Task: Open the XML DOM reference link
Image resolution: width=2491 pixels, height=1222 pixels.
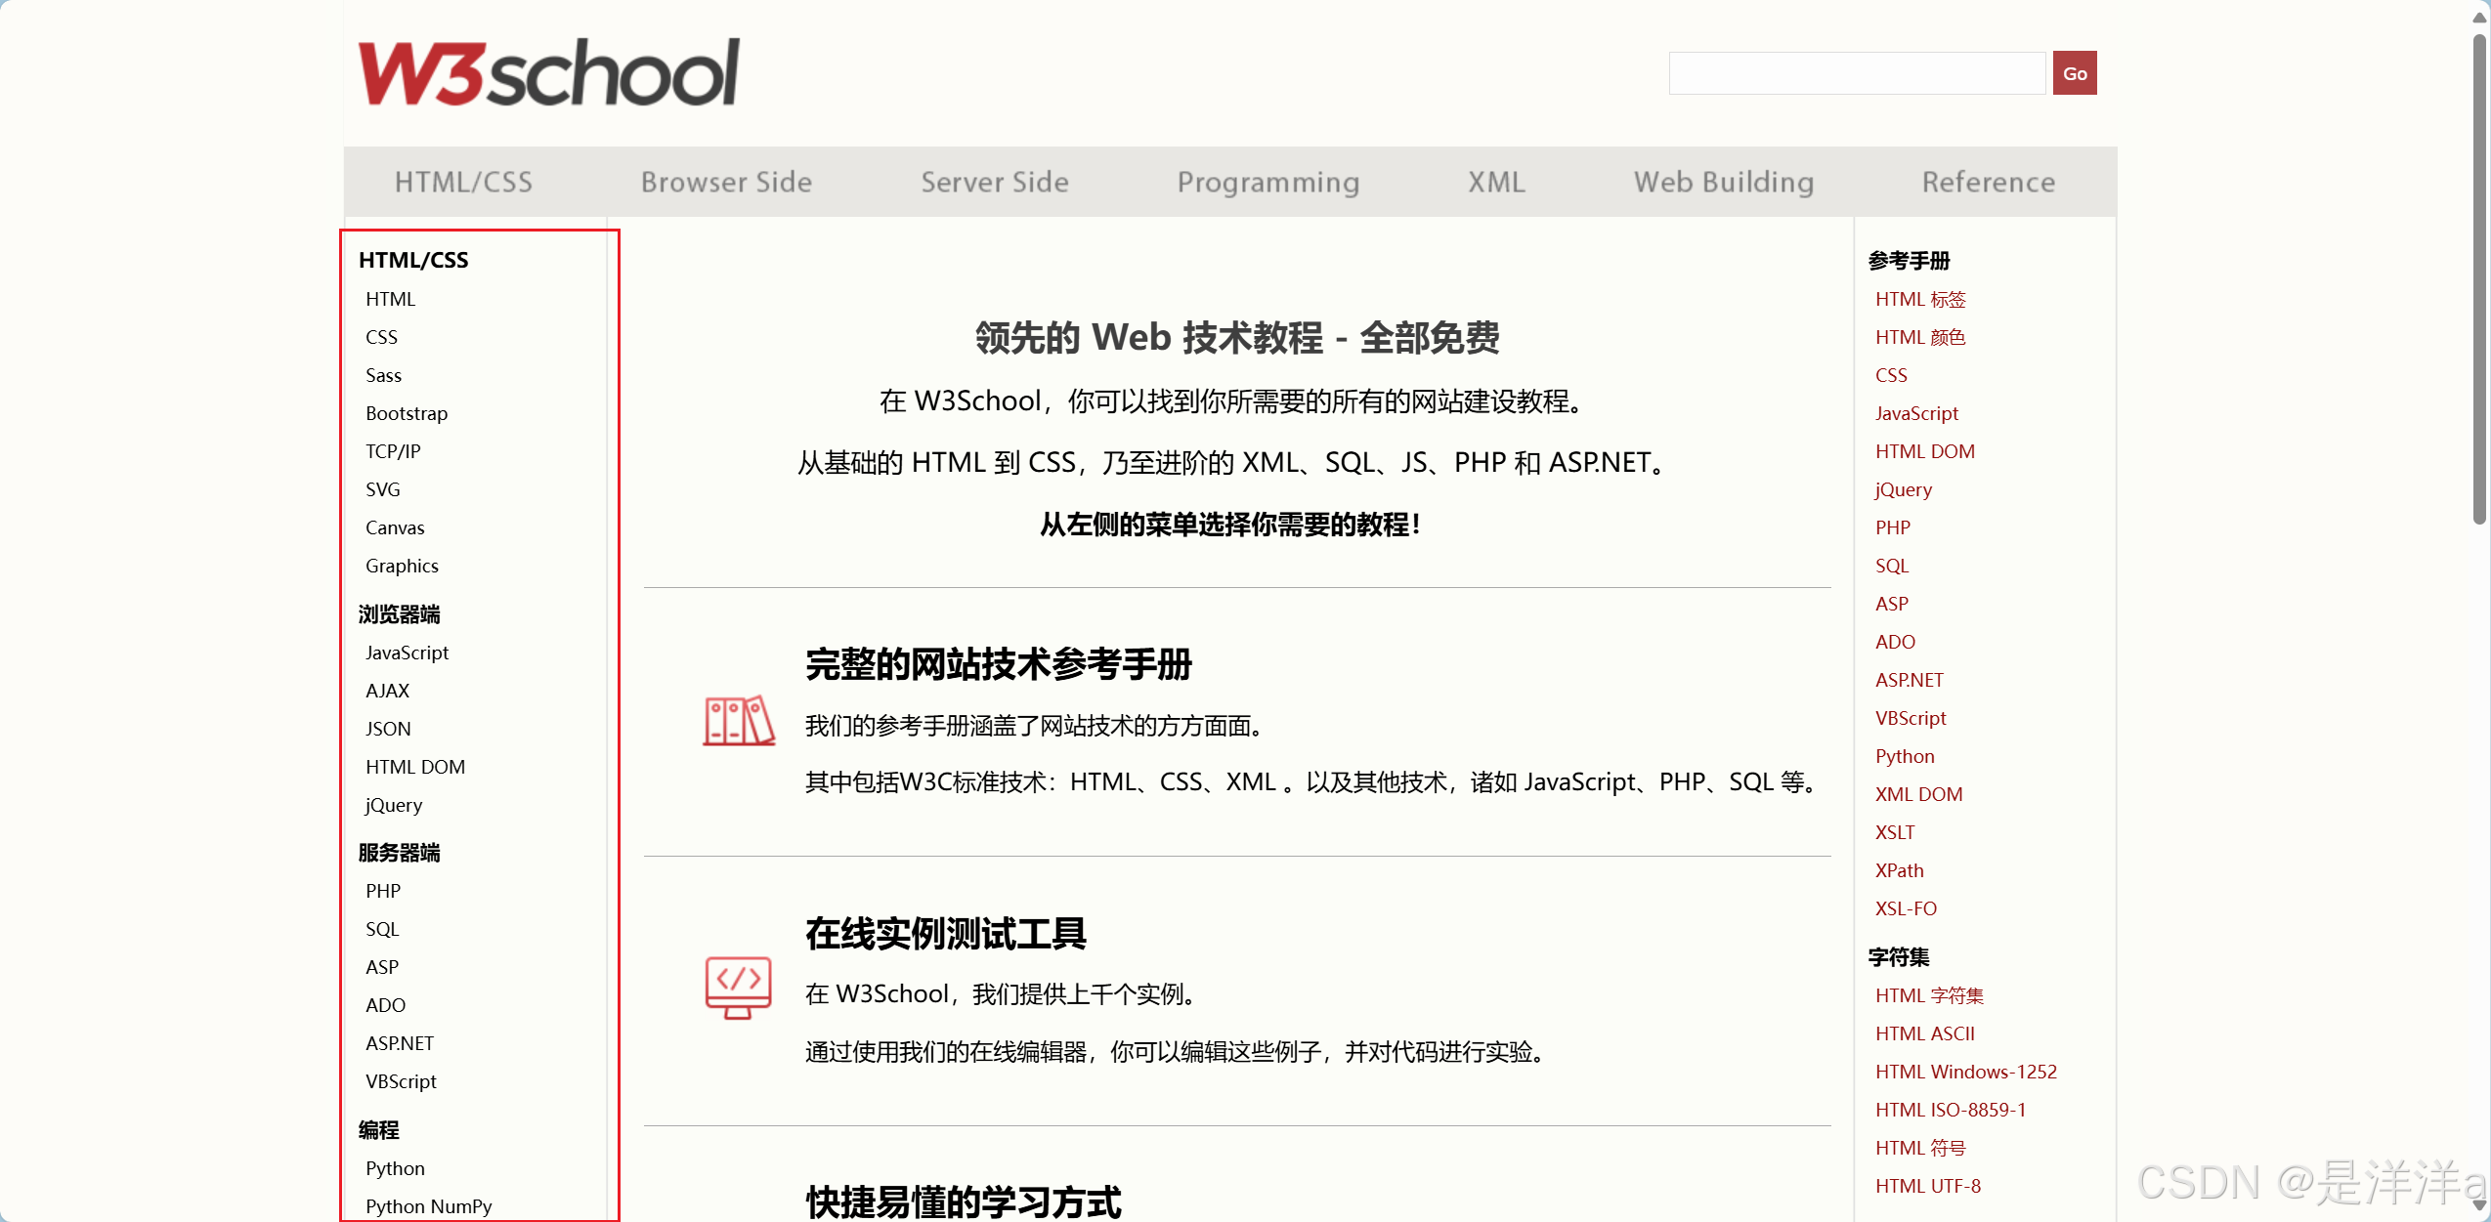Action: click(1918, 794)
